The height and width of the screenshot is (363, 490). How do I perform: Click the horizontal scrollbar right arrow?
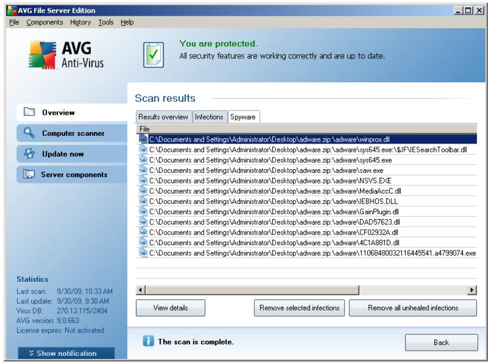coord(472,290)
